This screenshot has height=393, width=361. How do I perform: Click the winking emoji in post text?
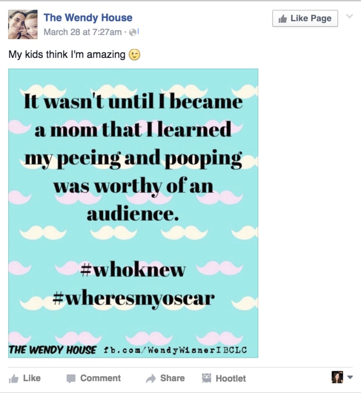[x=134, y=55]
